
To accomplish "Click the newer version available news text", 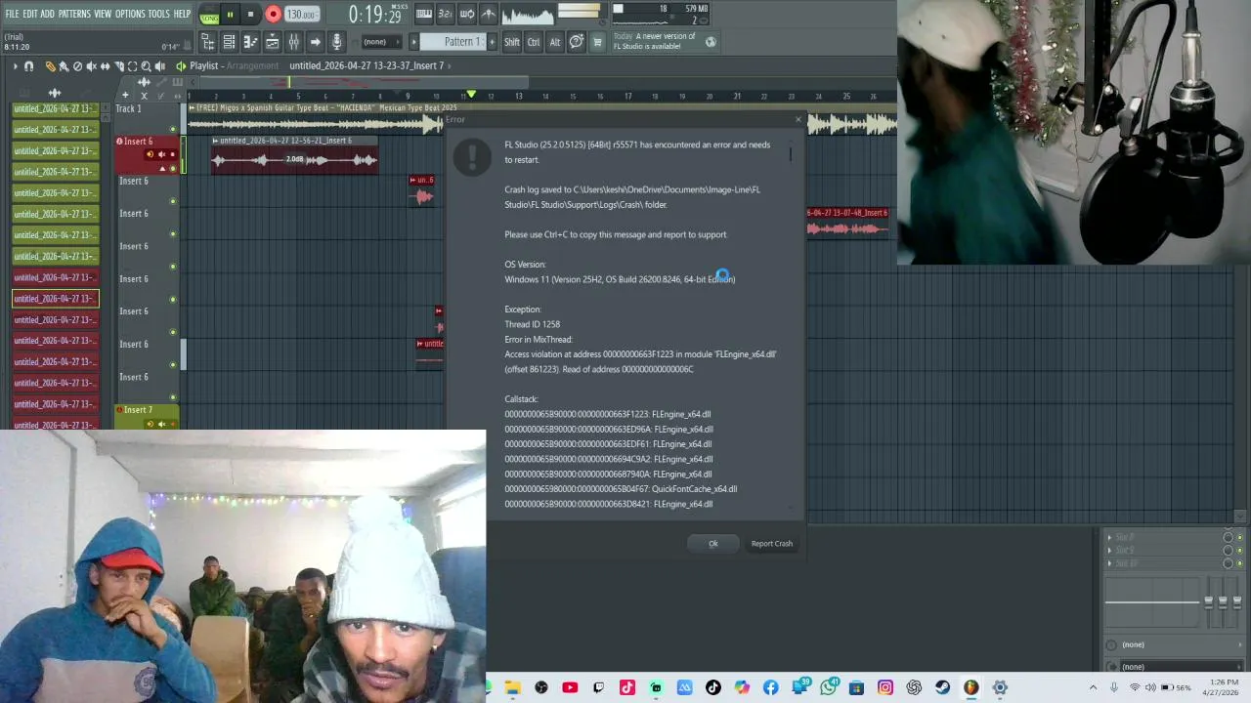I will click(654, 41).
